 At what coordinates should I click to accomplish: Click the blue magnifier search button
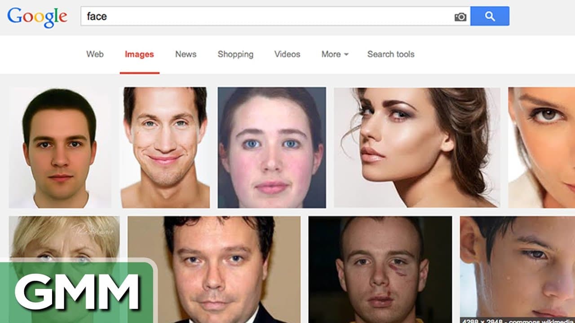pos(490,16)
